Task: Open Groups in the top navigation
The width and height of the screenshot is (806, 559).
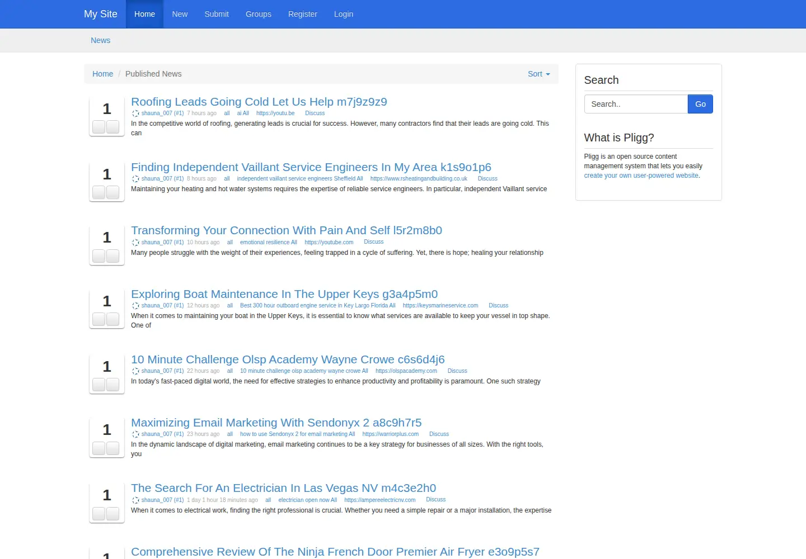Action: coord(259,14)
